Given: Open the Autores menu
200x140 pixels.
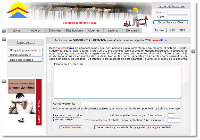Looking at the screenshot, I should (36, 30).
